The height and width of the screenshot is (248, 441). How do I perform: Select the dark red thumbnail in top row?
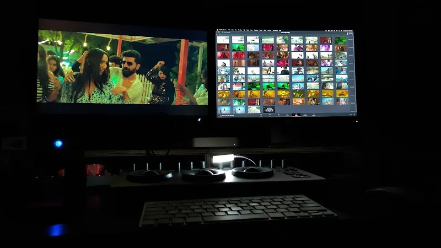click(x=326, y=40)
